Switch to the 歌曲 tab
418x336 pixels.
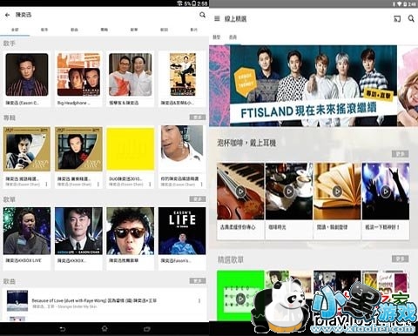tap(74, 30)
